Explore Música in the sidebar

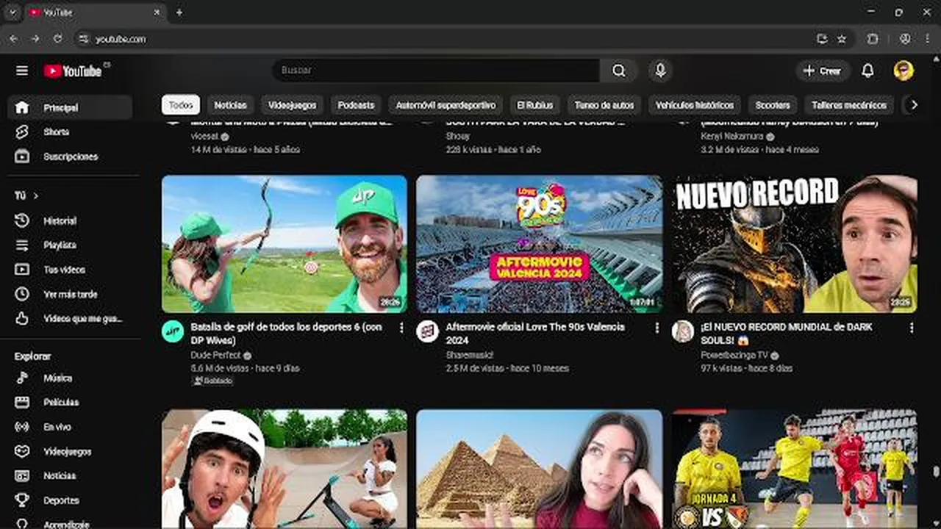tap(70, 378)
